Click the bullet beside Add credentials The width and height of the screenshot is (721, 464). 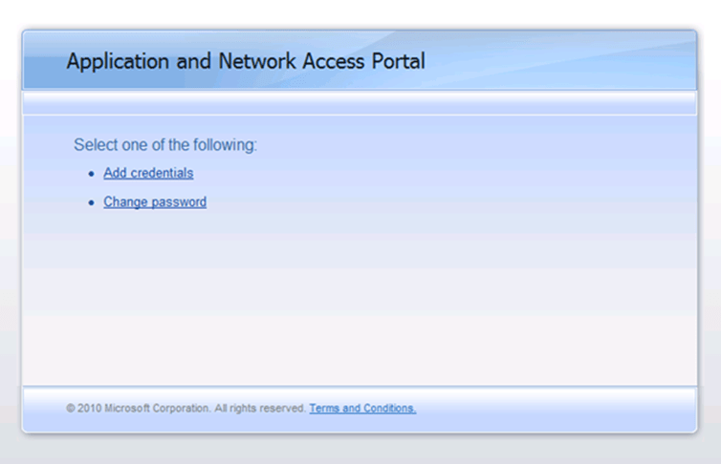click(x=91, y=174)
